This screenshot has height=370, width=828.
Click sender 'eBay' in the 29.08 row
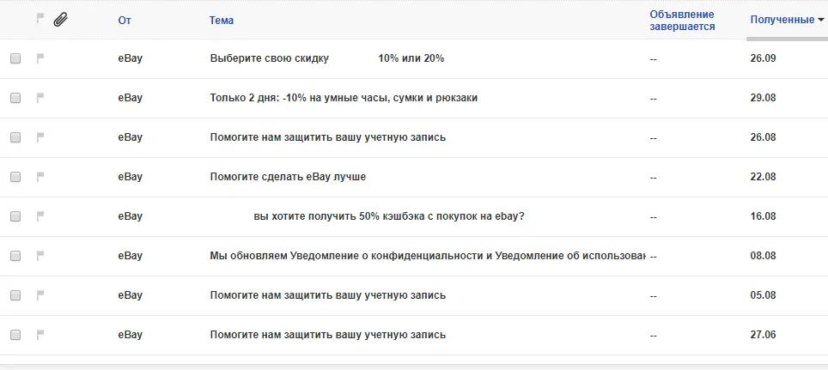tap(130, 98)
